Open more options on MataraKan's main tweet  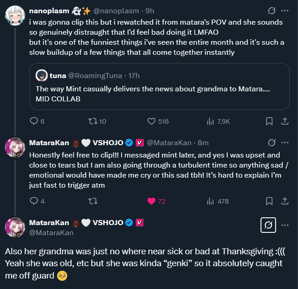tap(285, 225)
